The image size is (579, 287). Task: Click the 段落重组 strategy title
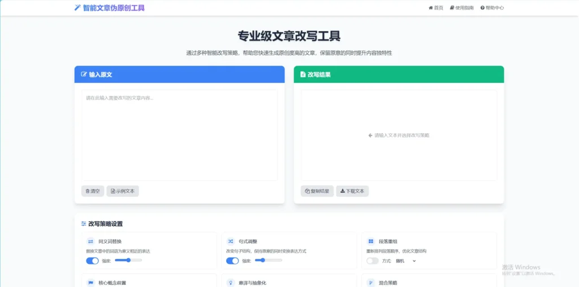click(388, 242)
